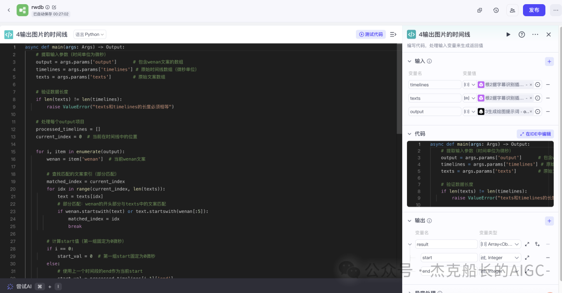This screenshot has height=293, width=562.
Task: Remove texts input row
Action: pyautogui.click(x=548, y=98)
